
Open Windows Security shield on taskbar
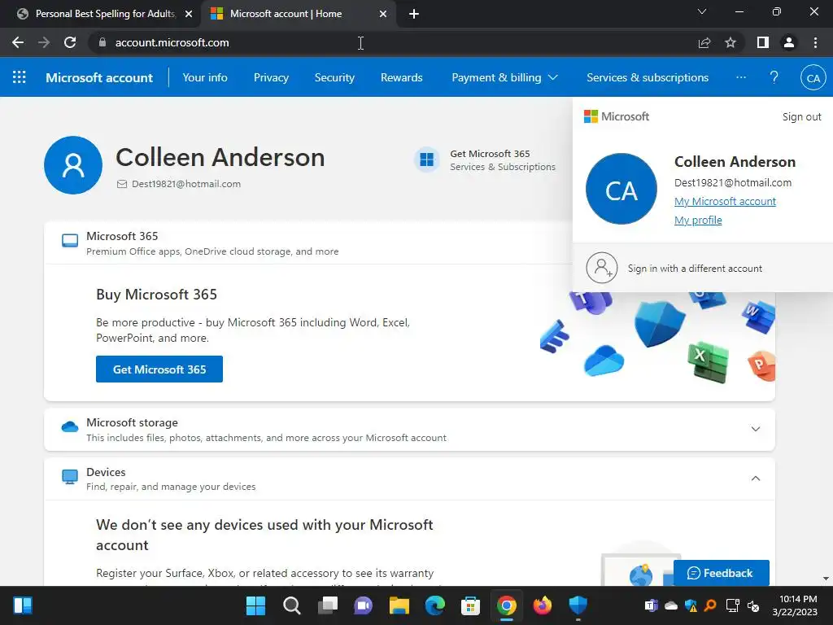(578, 605)
